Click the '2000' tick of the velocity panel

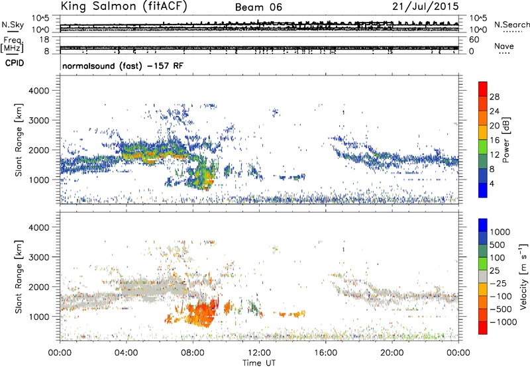coord(38,287)
